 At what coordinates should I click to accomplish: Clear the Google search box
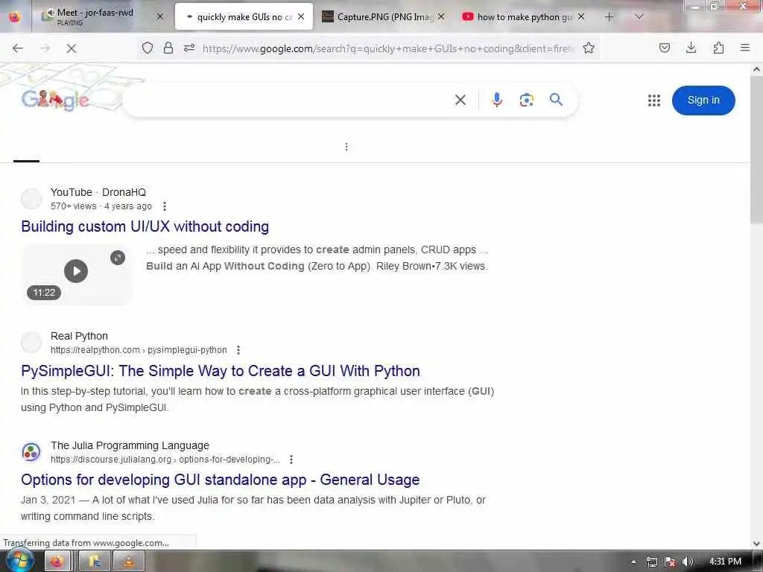(460, 101)
